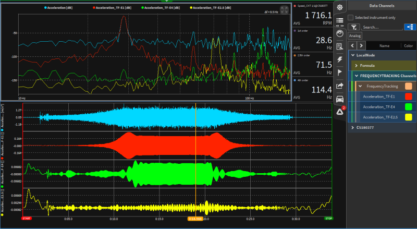Click the Analog filter tab

(355, 36)
